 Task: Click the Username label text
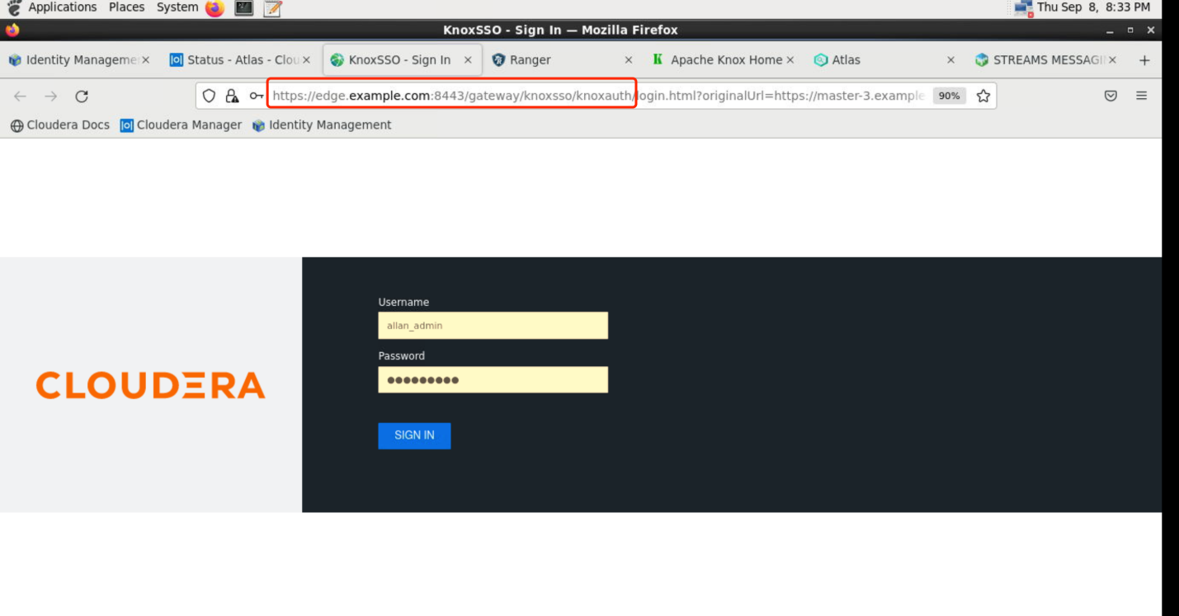(403, 303)
